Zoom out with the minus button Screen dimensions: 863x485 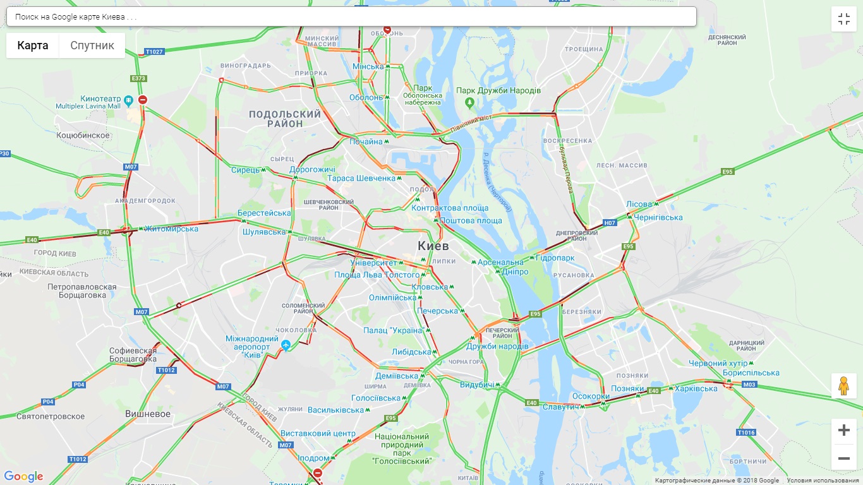[x=844, y=458]
